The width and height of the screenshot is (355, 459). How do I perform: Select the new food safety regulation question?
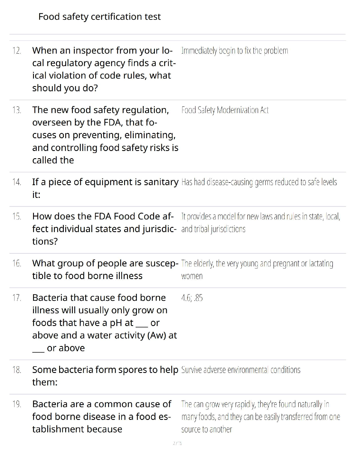tap(105, 135)
